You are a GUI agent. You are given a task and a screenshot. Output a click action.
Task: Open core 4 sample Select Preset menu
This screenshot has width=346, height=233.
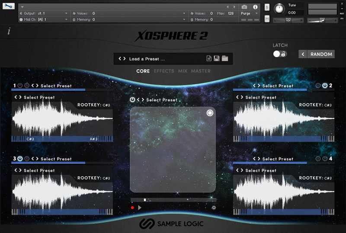(x=261, y=170)
